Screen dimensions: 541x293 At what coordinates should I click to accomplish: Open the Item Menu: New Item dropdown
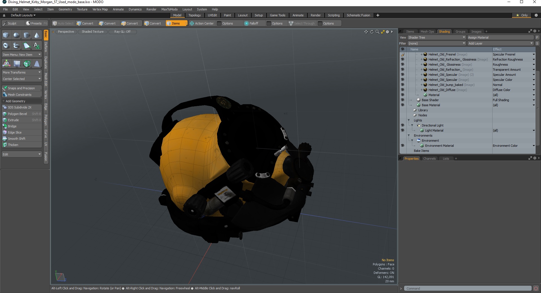point(22,55)
